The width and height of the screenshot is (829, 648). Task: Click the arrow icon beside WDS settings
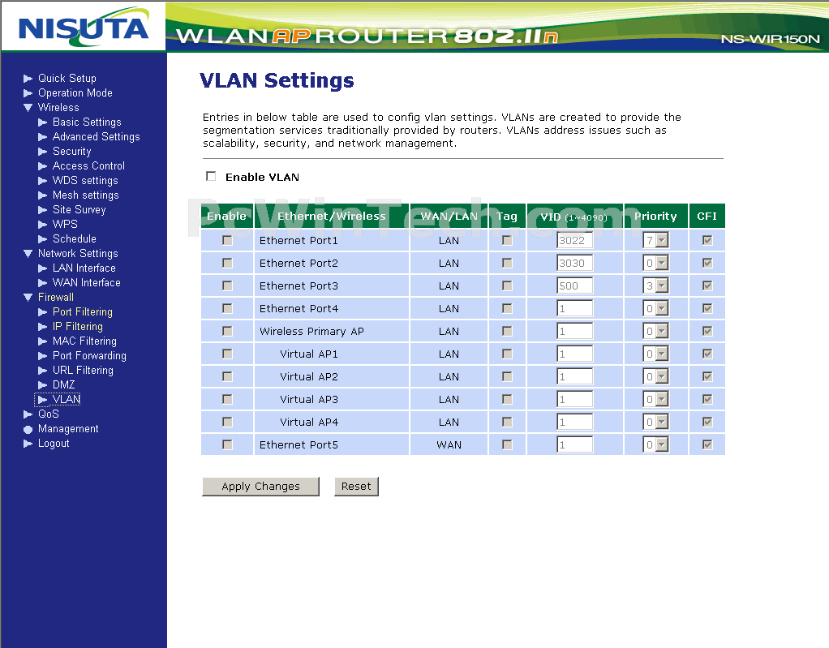coord(43,181)
